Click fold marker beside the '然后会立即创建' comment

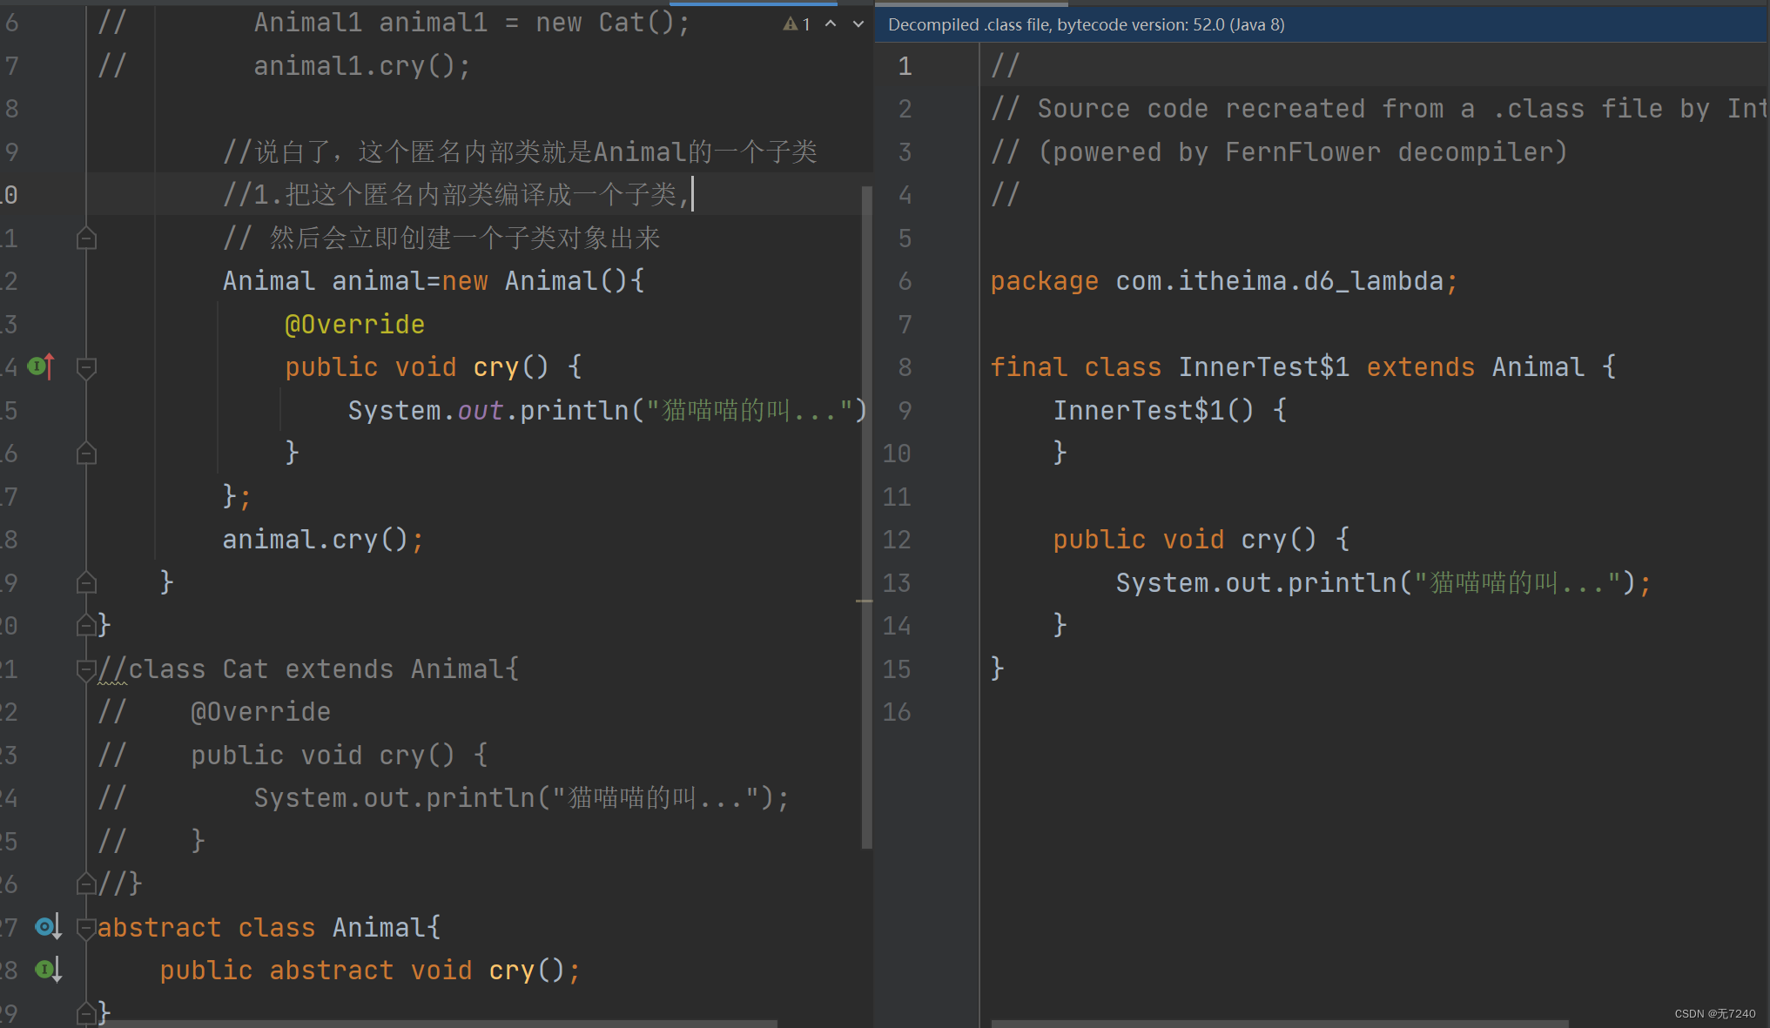(x=86, y=238)
